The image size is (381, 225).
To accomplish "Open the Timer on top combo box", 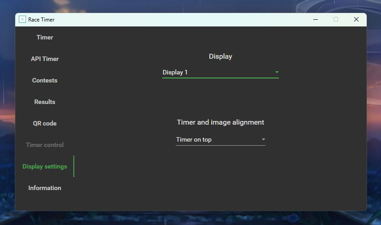I will [x=221, y=140].
